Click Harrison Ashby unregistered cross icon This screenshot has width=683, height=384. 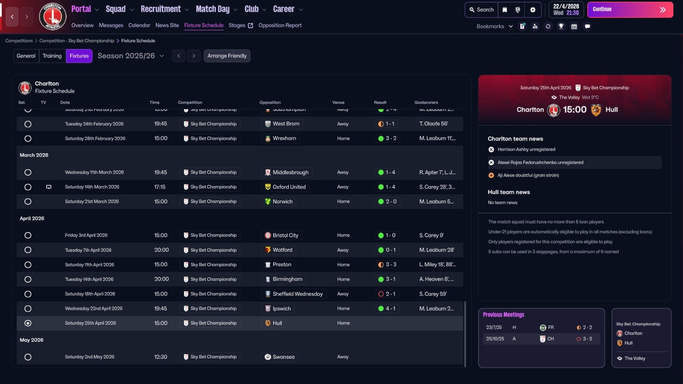pos(491,149)
